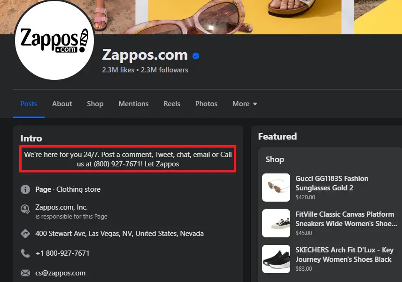Open SKECHERS Arch Fit D'Lux product title
Viewport: 402px width, 282px height.
point(344,254)
